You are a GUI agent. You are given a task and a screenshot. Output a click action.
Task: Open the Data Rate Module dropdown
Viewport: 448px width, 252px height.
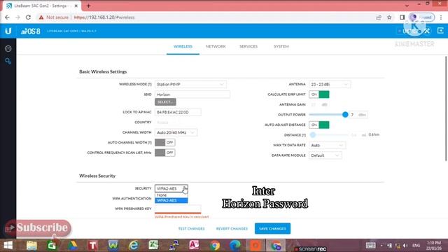[325, 155]
